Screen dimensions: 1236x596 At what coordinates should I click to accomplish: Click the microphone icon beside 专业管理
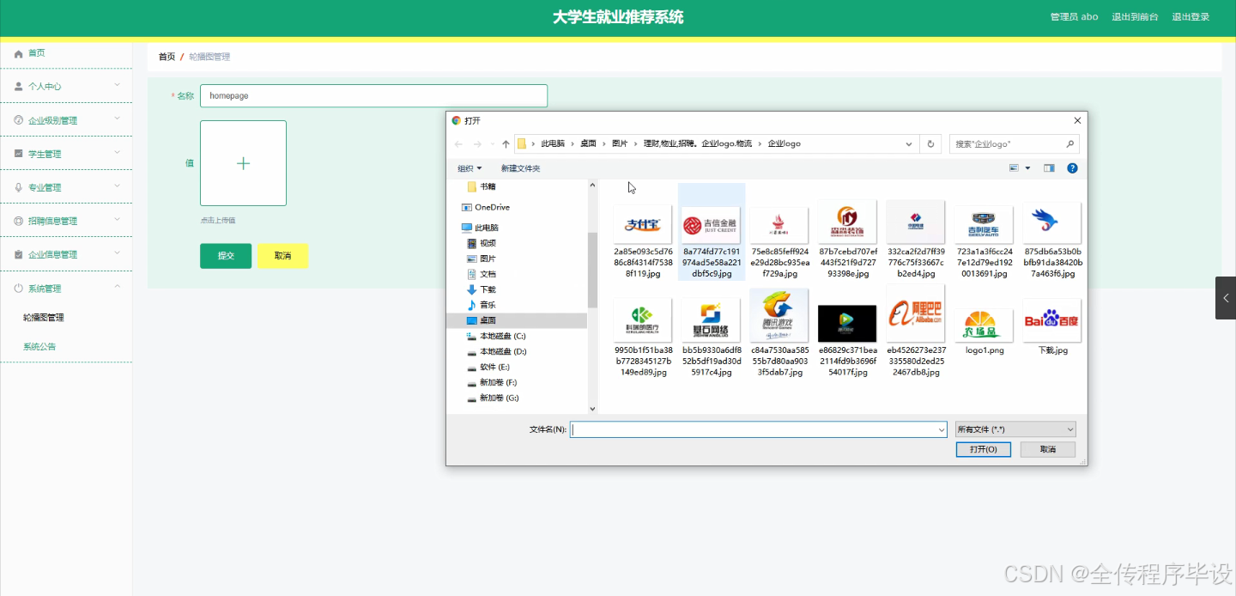click(x=19, y=187)
